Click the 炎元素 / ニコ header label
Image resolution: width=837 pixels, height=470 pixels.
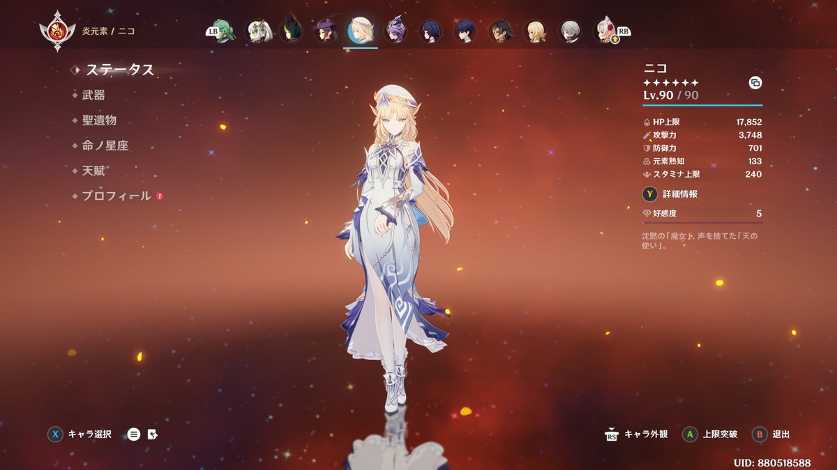point(108,31)
